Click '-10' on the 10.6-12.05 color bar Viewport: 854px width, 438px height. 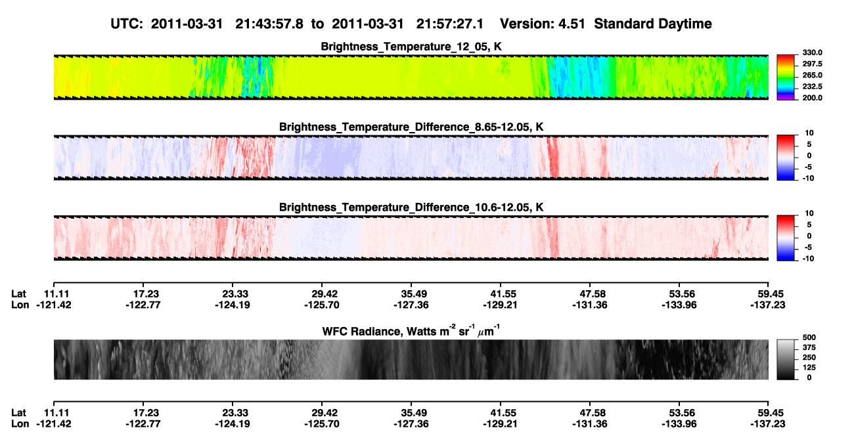(808, 258)
